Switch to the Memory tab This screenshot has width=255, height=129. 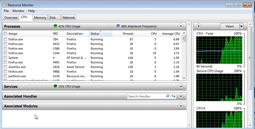[40, 18]
